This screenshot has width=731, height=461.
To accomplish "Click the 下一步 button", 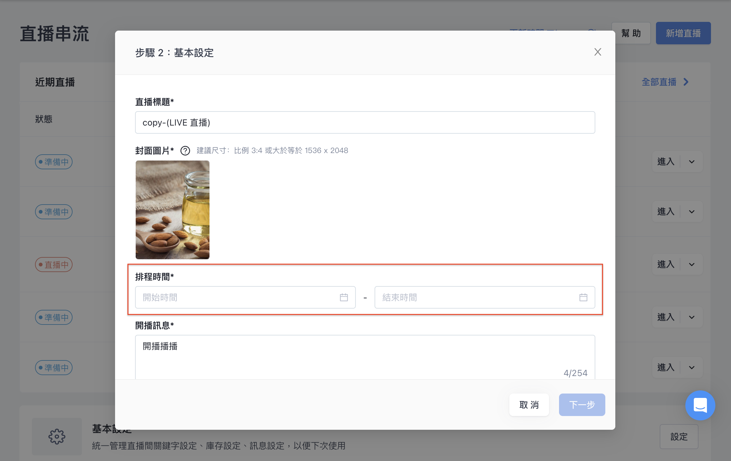I will pos(582,405).
